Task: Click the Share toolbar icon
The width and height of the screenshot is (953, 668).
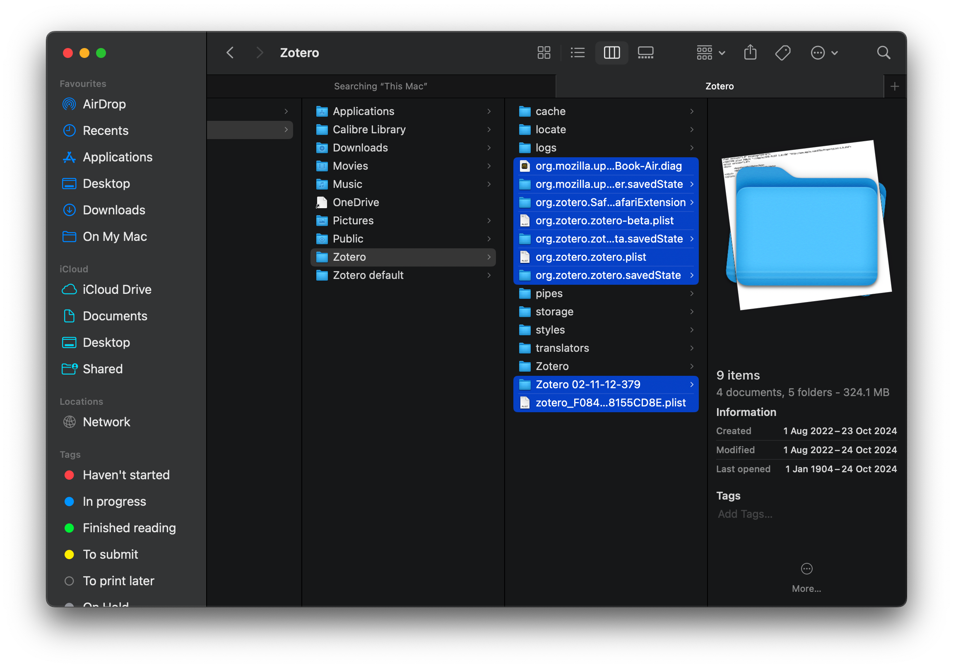Action: point(750,53)
